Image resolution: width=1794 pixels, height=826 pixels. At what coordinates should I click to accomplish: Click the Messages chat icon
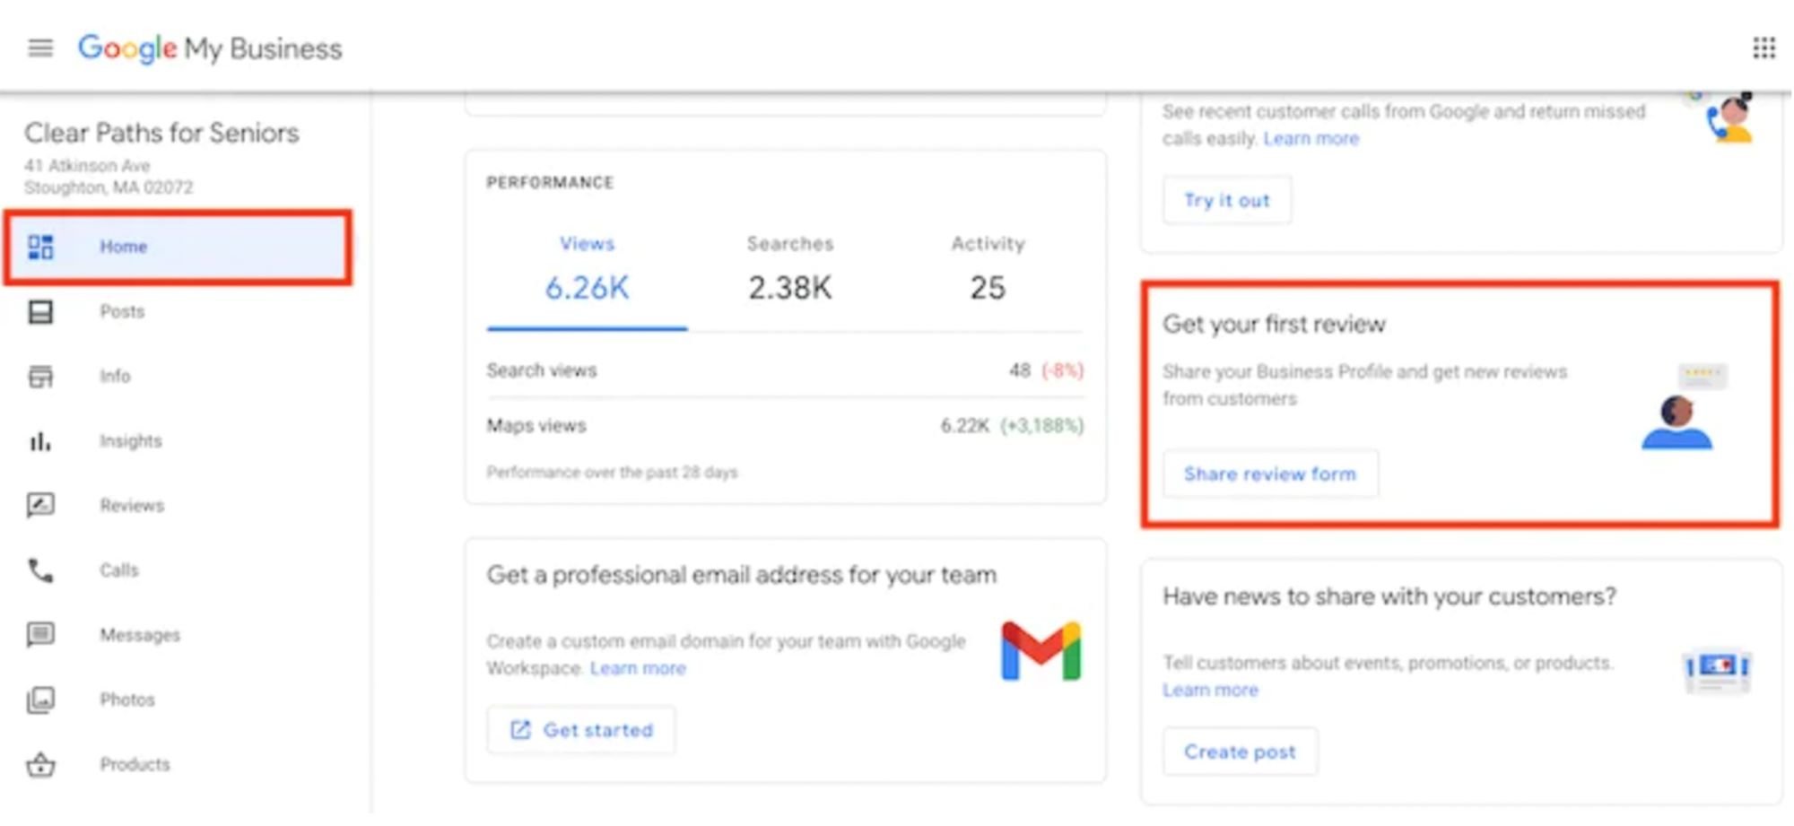[x=40, y=635]
